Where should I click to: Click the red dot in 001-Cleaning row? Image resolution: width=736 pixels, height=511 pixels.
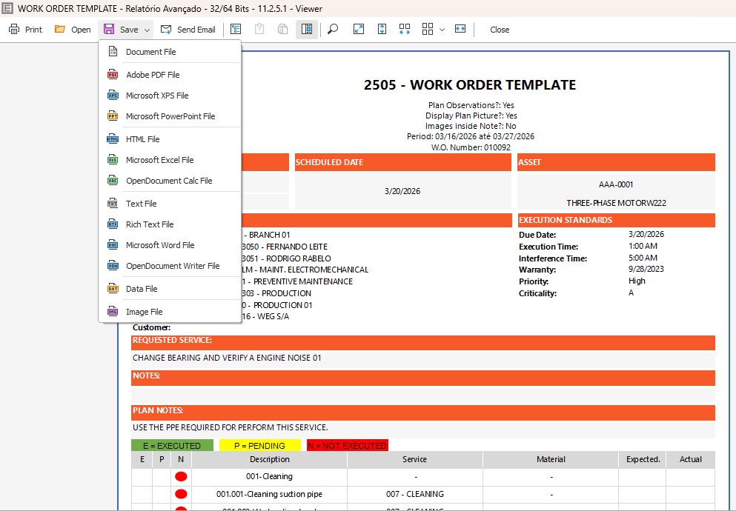(x=181, y=477)
